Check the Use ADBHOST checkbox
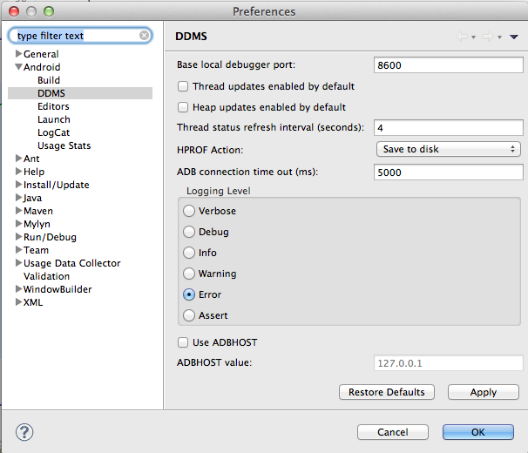The height and width of the screenshot is (453, 528). coord(183,342)
